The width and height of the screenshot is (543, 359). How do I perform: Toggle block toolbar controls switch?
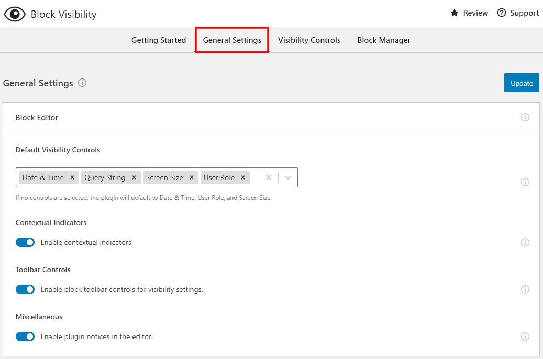(25, 289)
